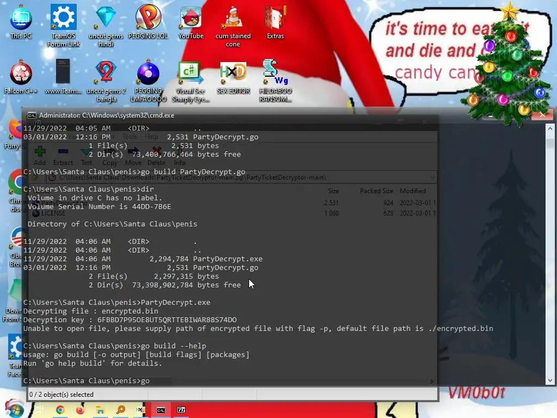557x418 pixels.
Task: Click the cmd.exe title bar icon
Action: point(32,115)
